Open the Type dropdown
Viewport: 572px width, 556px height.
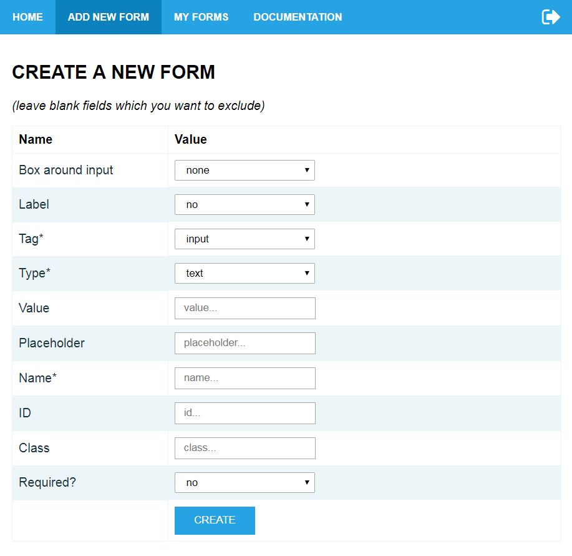coord(245,273)
